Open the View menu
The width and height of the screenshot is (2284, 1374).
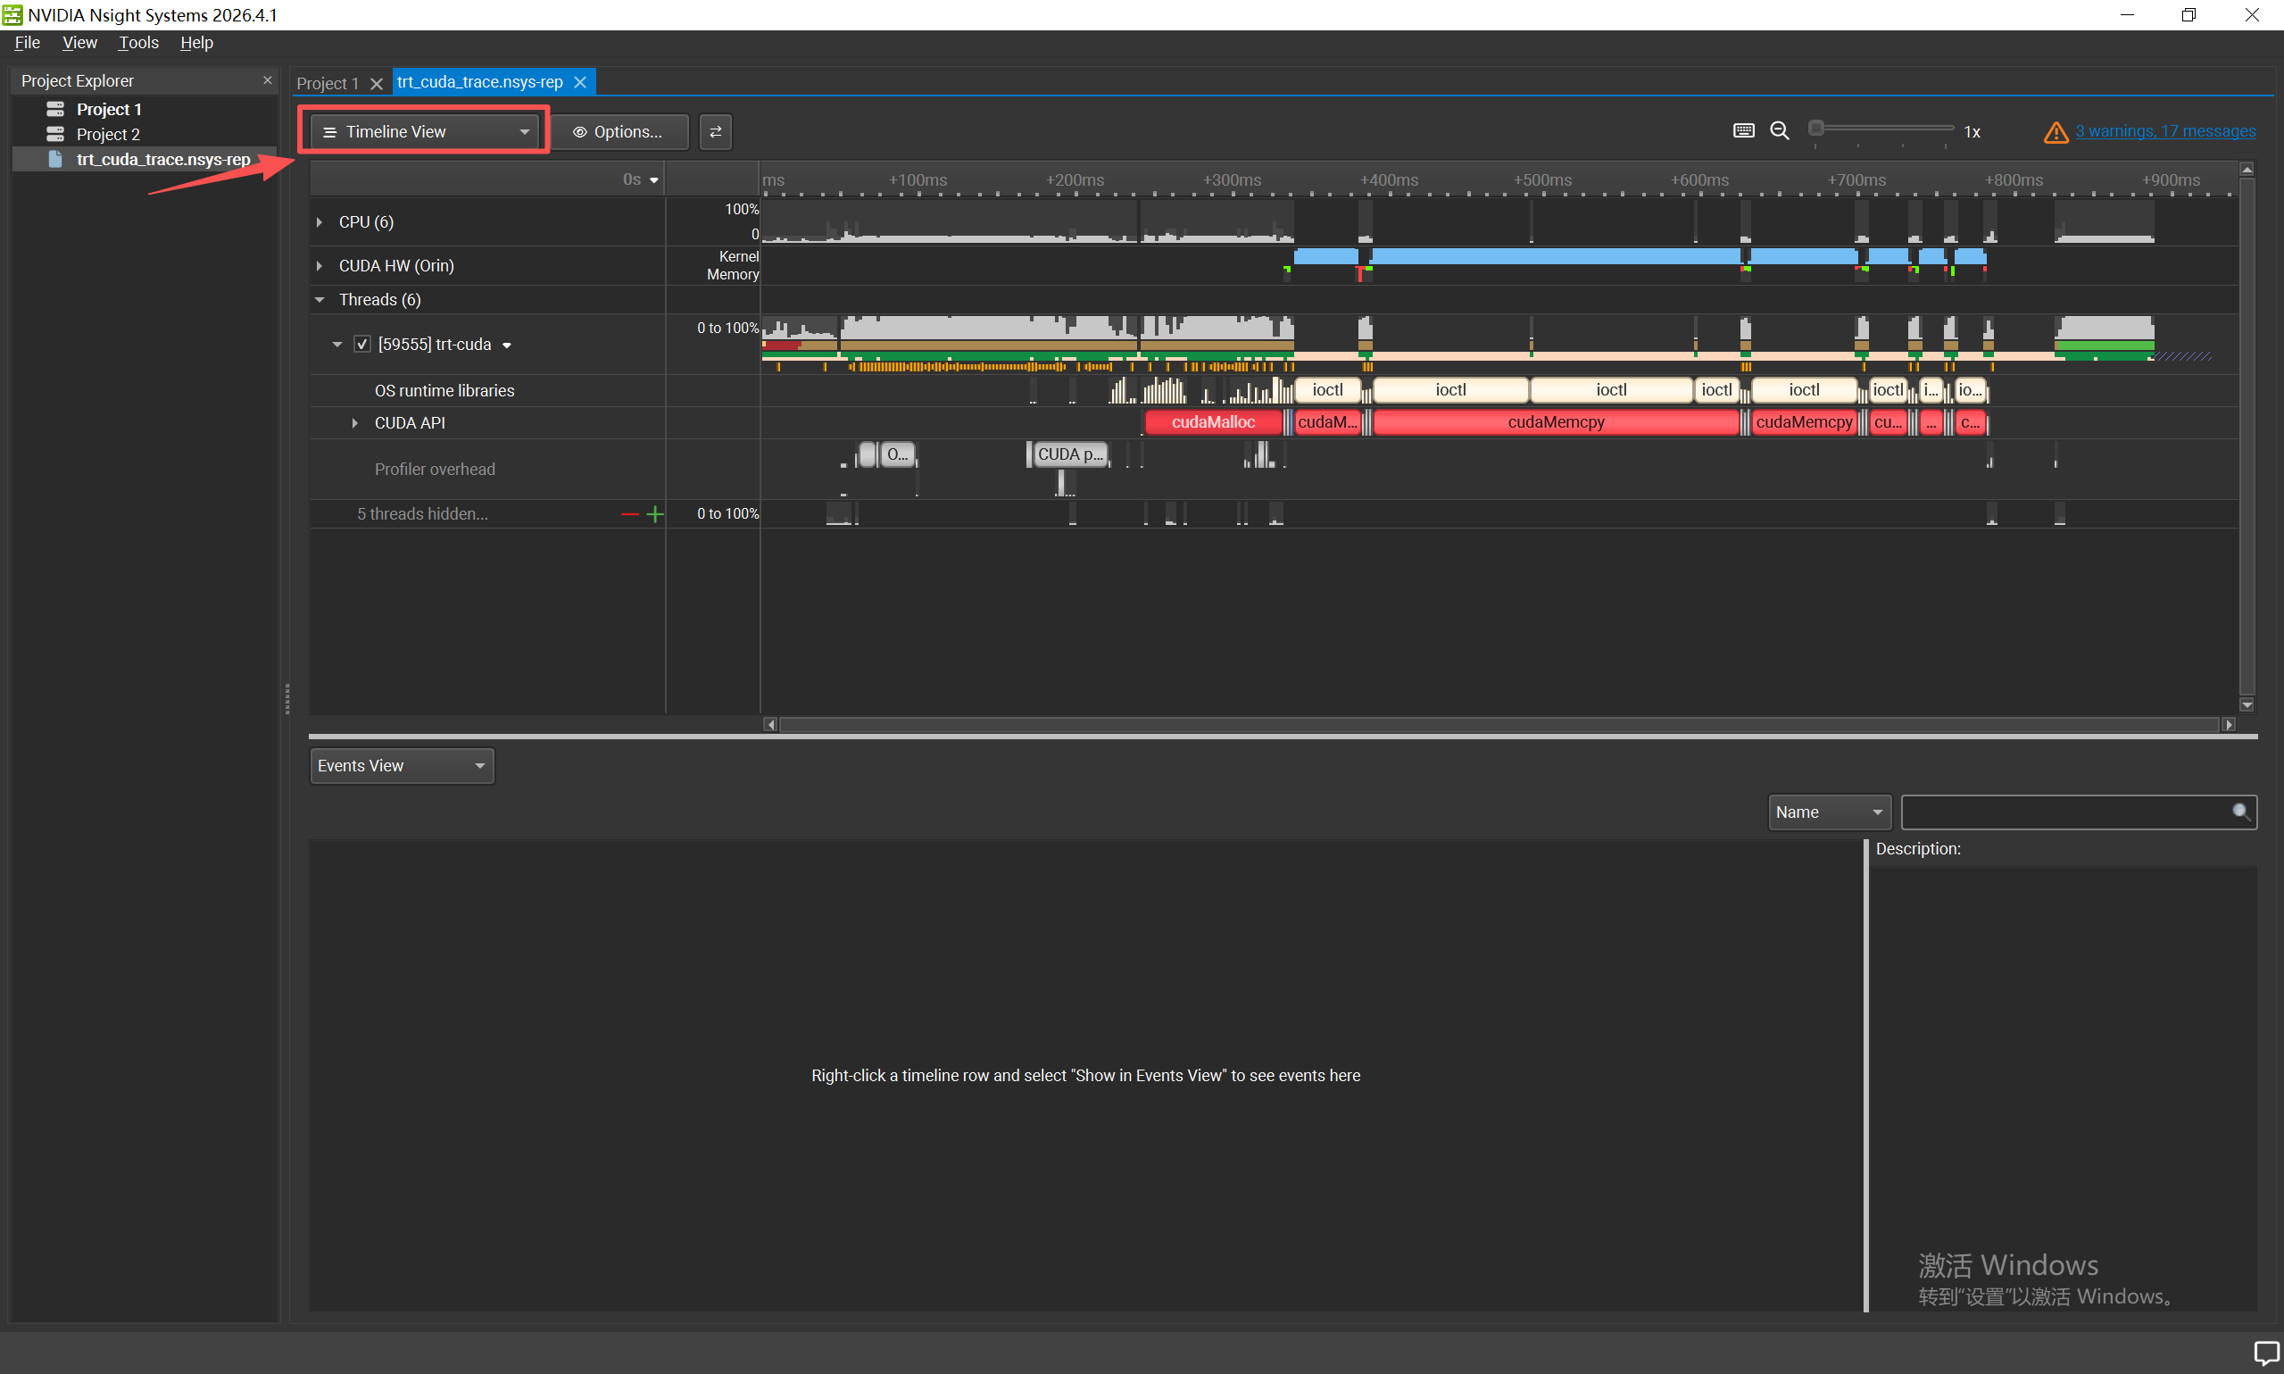click(79, 43)
